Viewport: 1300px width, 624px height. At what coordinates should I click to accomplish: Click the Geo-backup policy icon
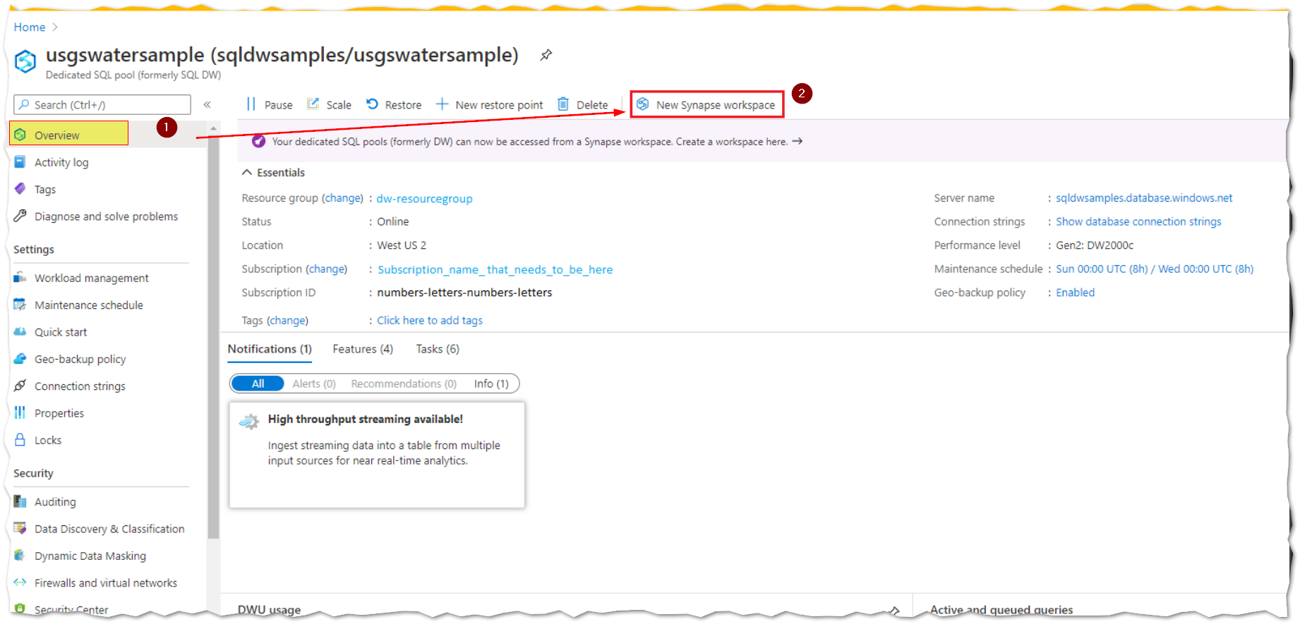pos(20,359)
